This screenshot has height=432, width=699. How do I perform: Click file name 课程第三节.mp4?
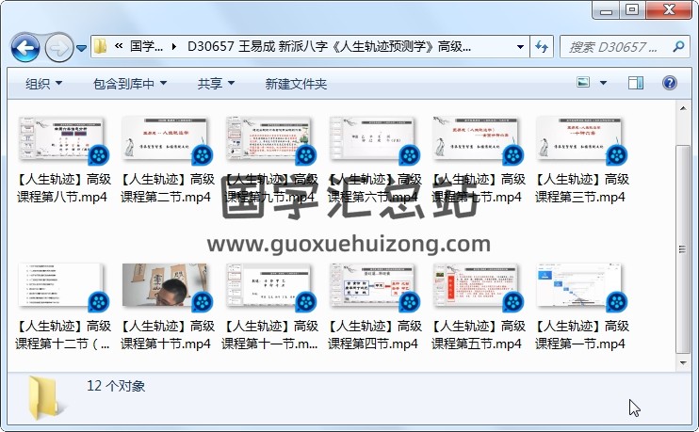(x=580, y=197)
